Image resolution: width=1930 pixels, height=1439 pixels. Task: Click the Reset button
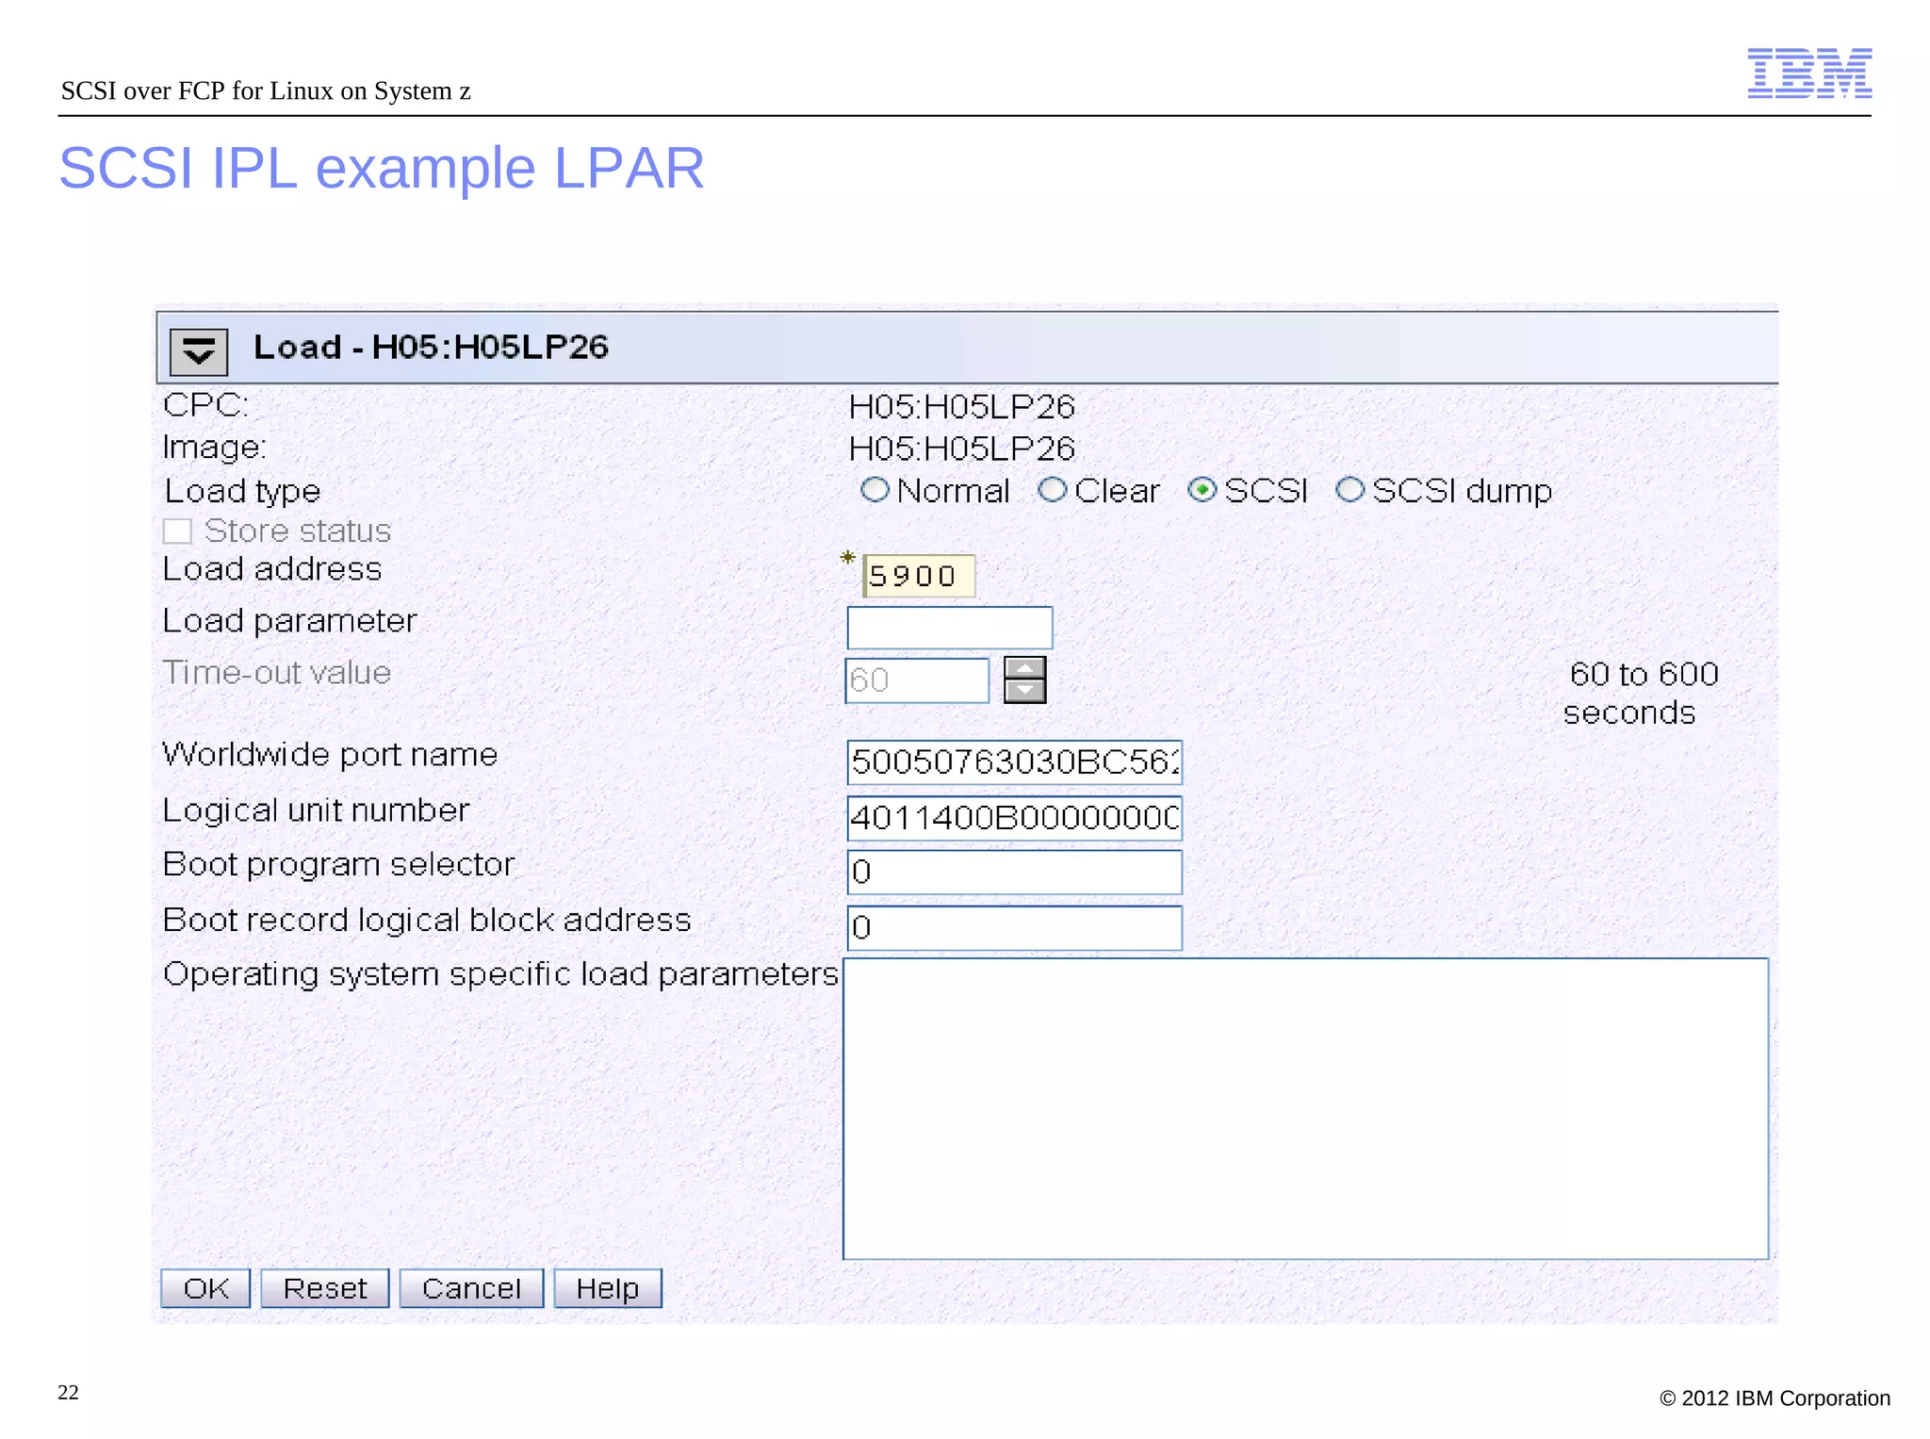(324, 1288)
